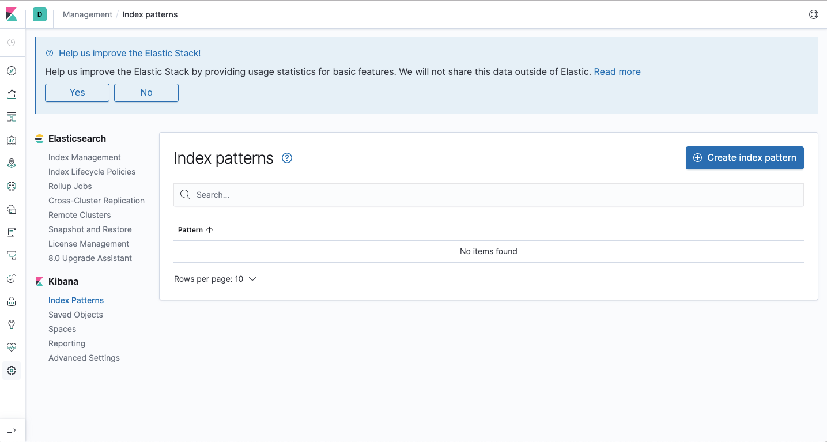The width and height of the screenshot is (827, 442).
Task: Decline telemetry with the No button
Action: [146, 93]
